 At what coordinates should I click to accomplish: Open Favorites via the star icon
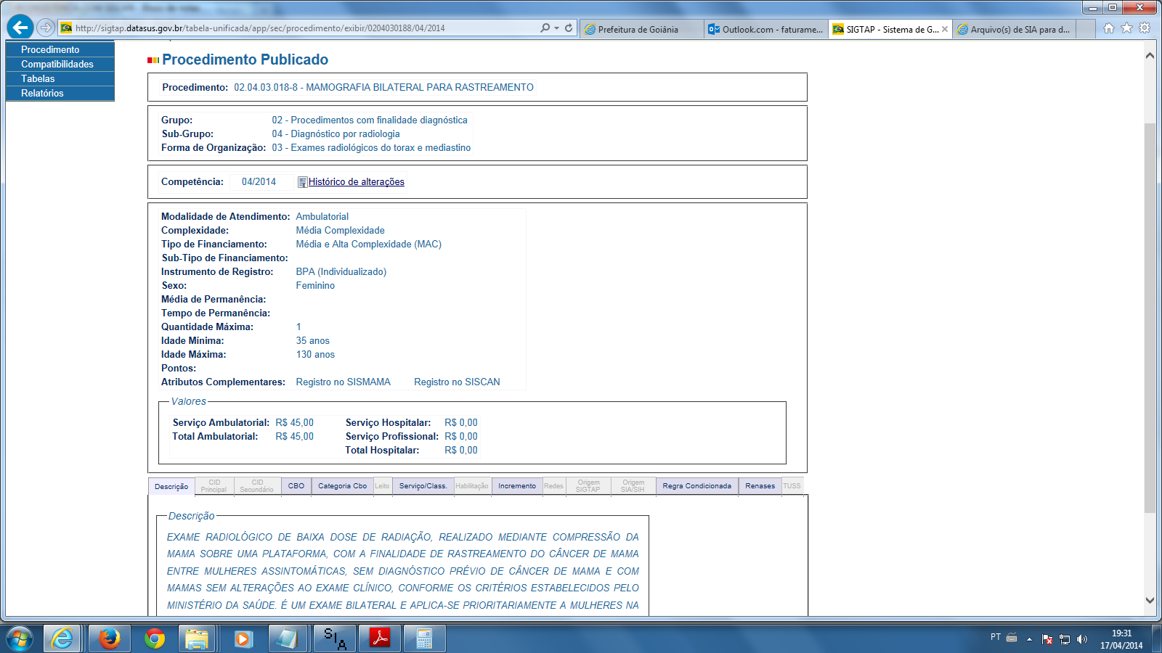coord(1126,29)
